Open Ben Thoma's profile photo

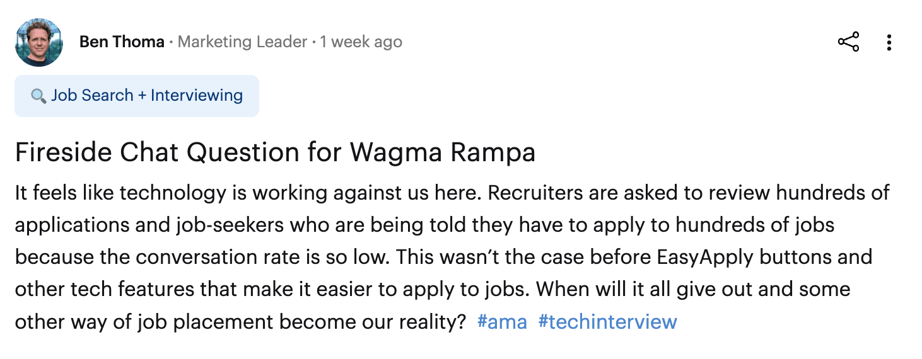[38, 42]
